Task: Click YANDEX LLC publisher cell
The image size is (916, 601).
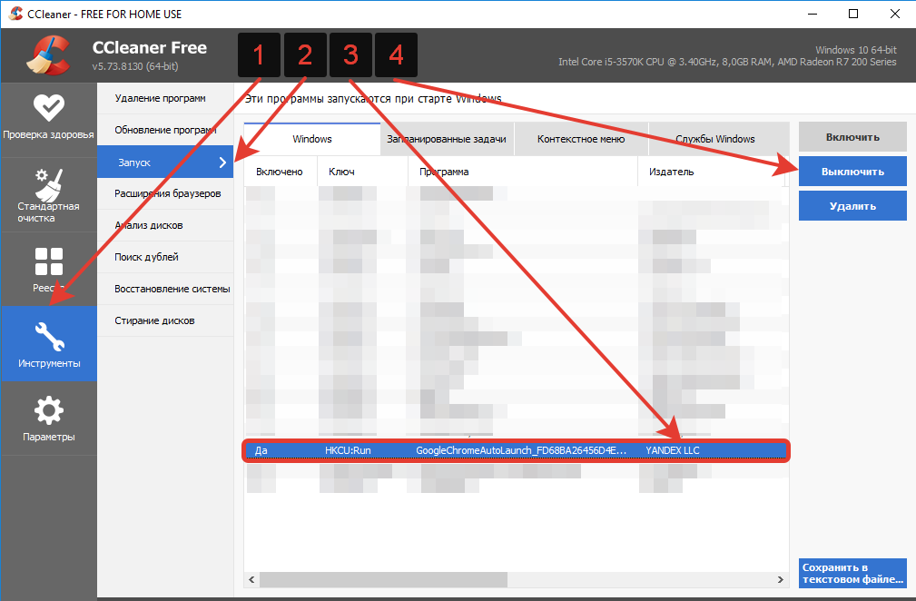Action: coord(673,450)
